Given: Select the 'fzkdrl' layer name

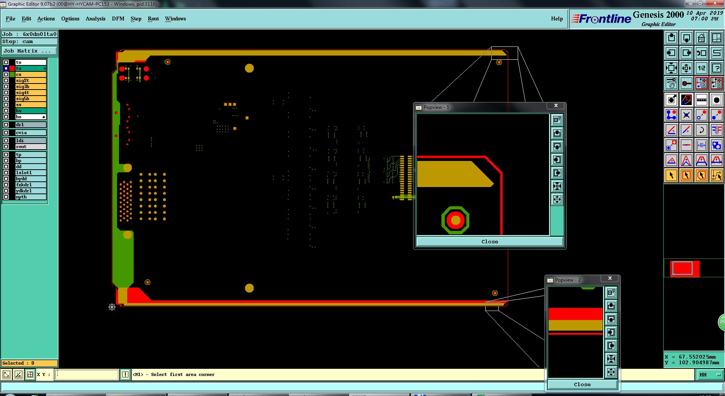Looking at the screenshot, I should (x=31, y=185).
